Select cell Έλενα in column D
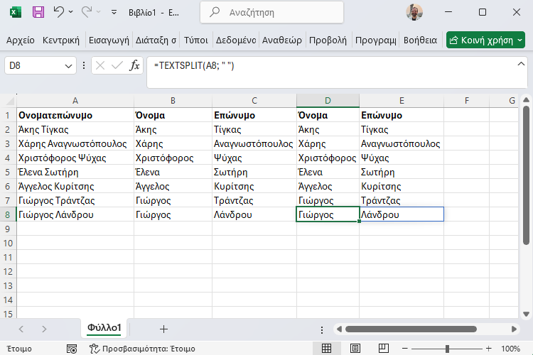The height and width of the screenshot is (355, 533). point(328,173)
